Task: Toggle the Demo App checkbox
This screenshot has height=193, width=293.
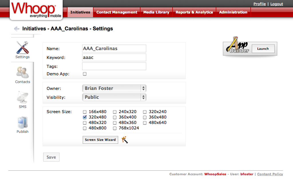Action: point(85,74)
